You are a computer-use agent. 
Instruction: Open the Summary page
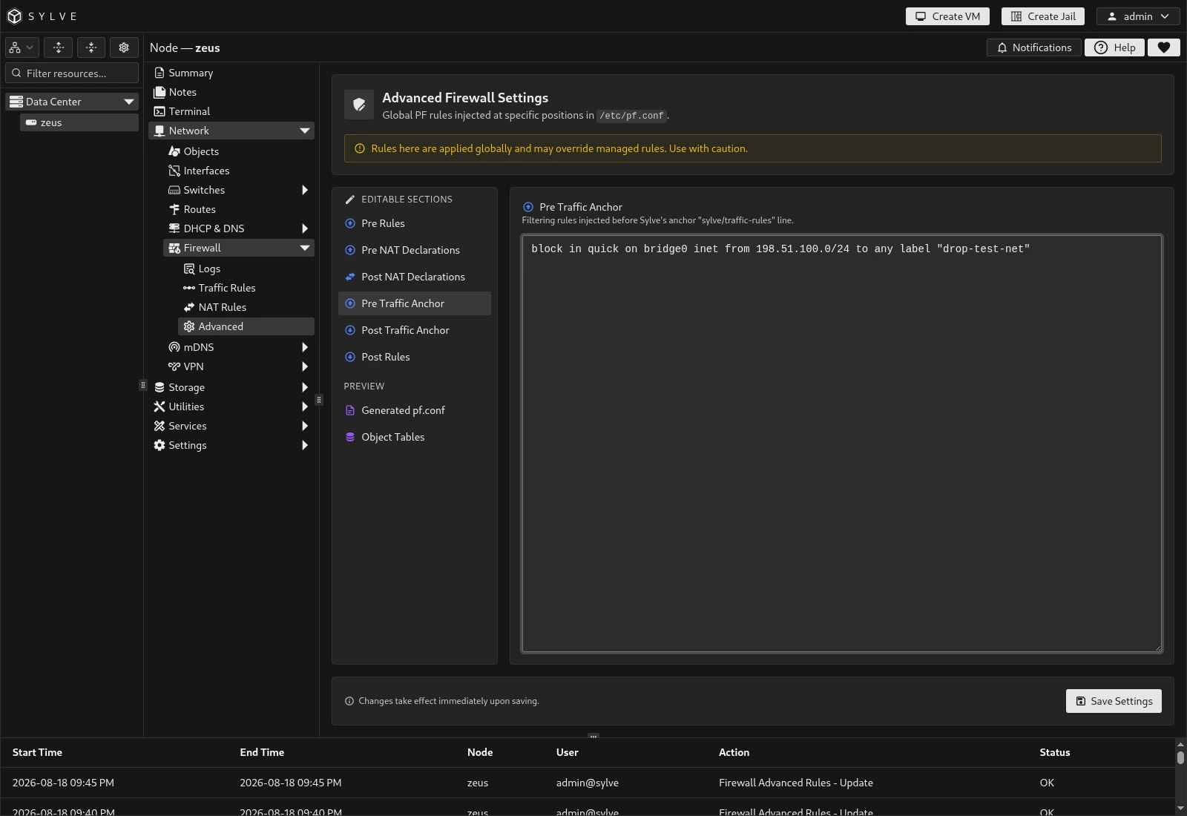click(x=191, y=73)
